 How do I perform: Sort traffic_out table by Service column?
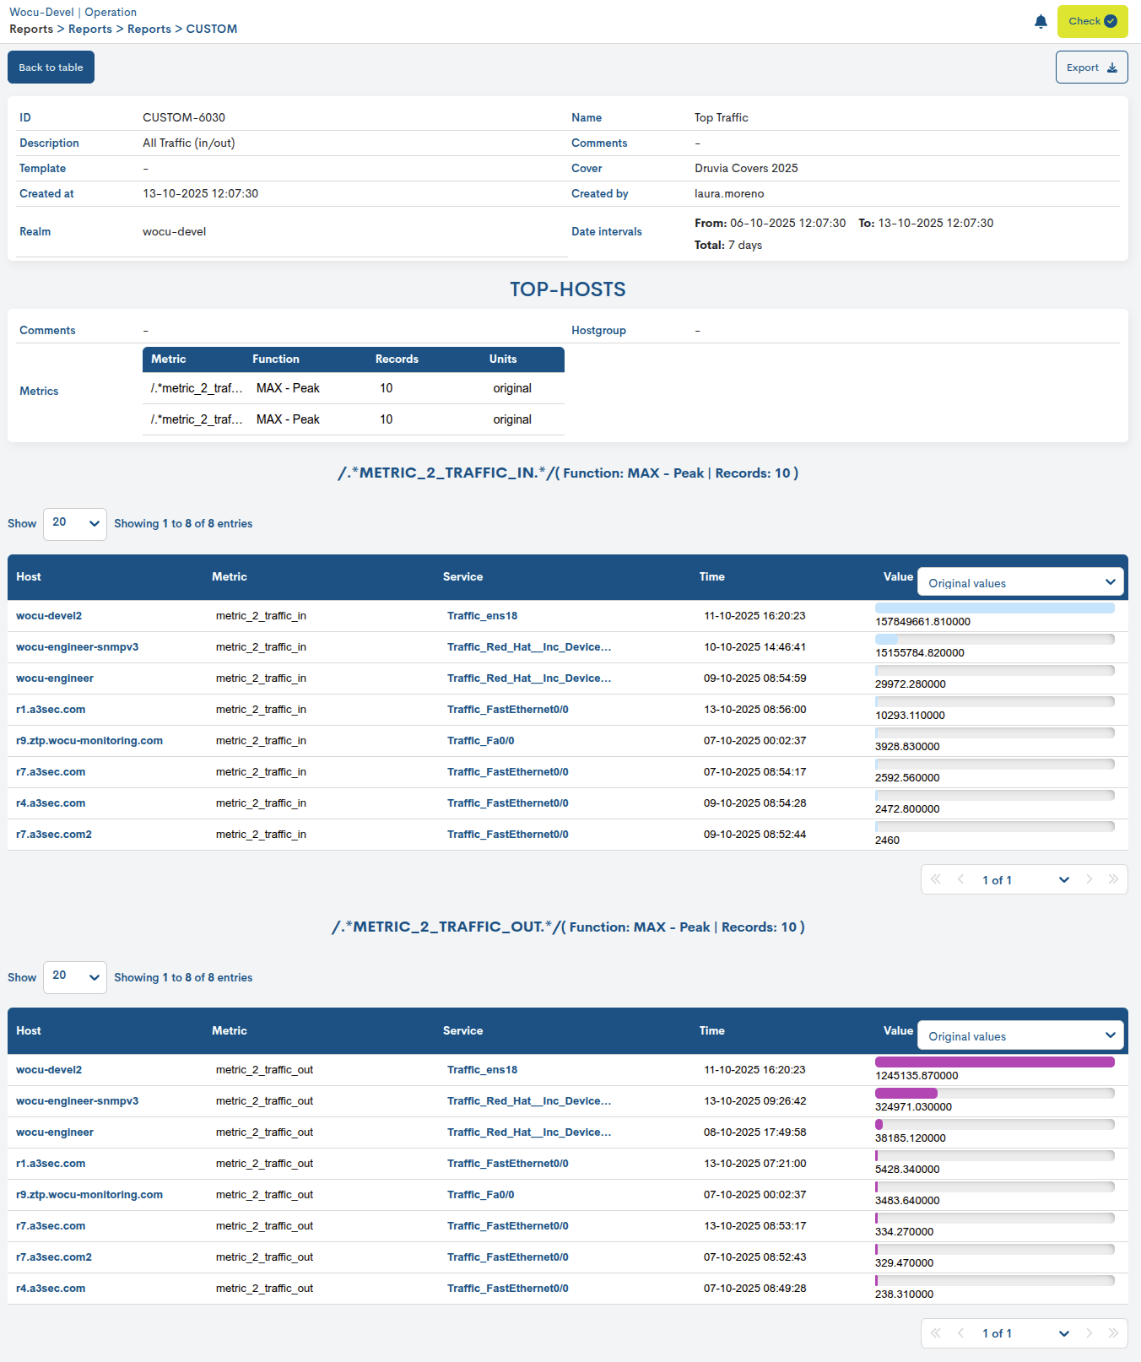pos(463,1031)
